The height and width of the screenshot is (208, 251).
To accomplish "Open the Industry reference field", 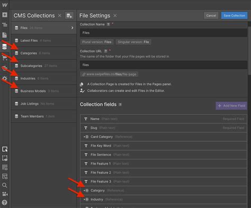I will tap(164, 200).
